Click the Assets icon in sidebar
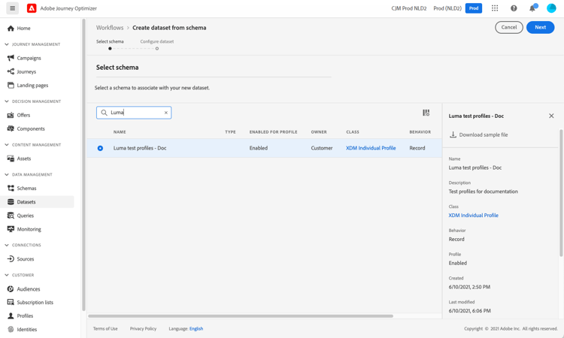 click(11, 158)
